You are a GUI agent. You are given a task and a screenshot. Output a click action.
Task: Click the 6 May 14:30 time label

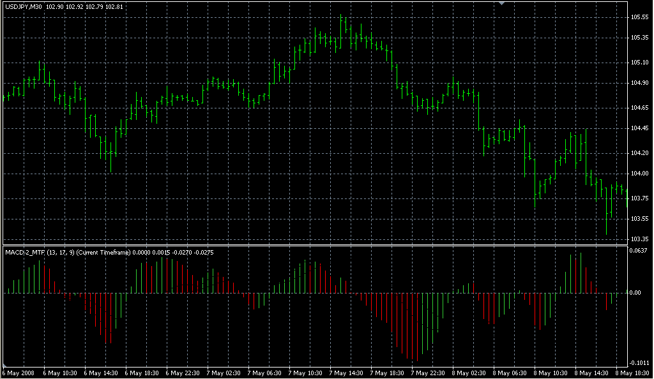point(102,373)
